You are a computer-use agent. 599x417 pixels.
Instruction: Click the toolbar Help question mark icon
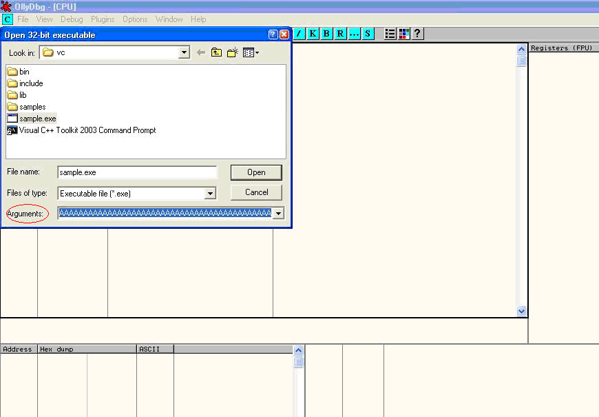[417, 34]
